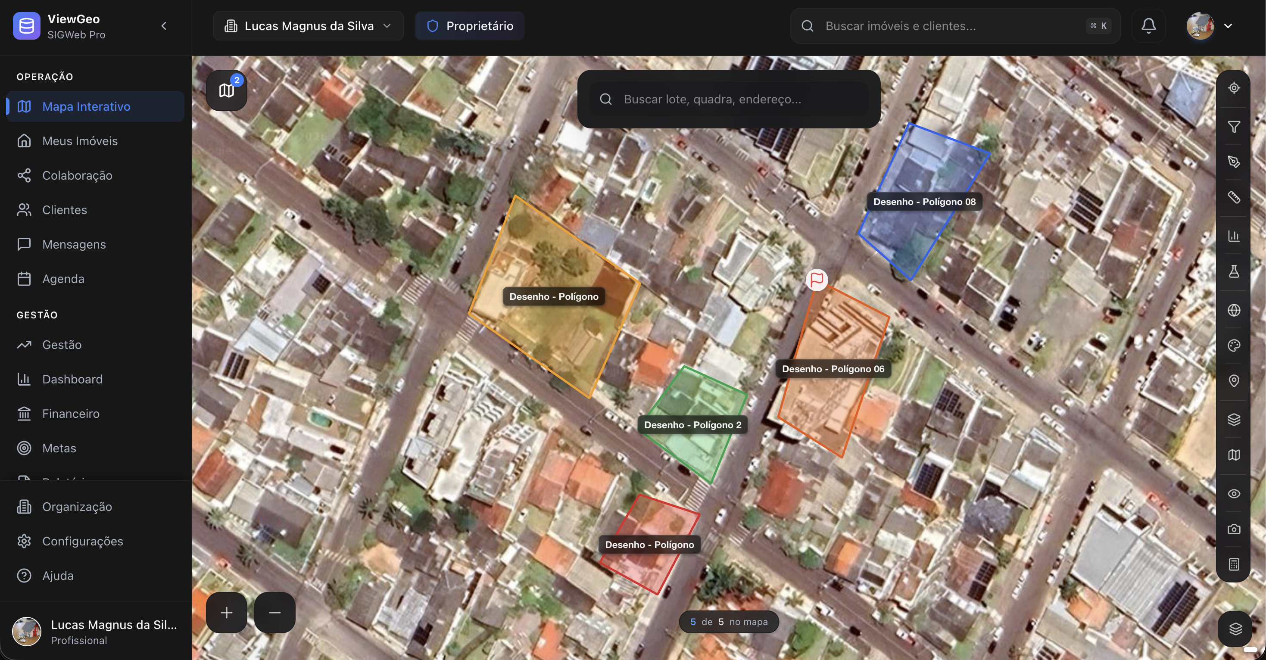1266x660 pixels.
Task: Open the user profile avatar in the top bar
Action: [1200, 26]
